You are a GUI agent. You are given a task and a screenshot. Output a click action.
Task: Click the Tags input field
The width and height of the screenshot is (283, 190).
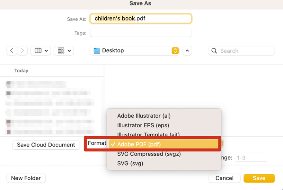click(x=141, y=33)
